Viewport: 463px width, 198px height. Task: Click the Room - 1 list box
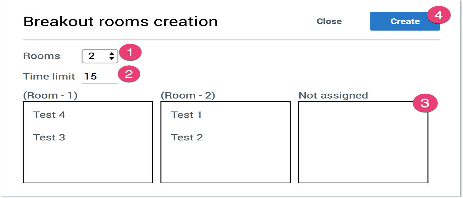(x=88, y=158)
